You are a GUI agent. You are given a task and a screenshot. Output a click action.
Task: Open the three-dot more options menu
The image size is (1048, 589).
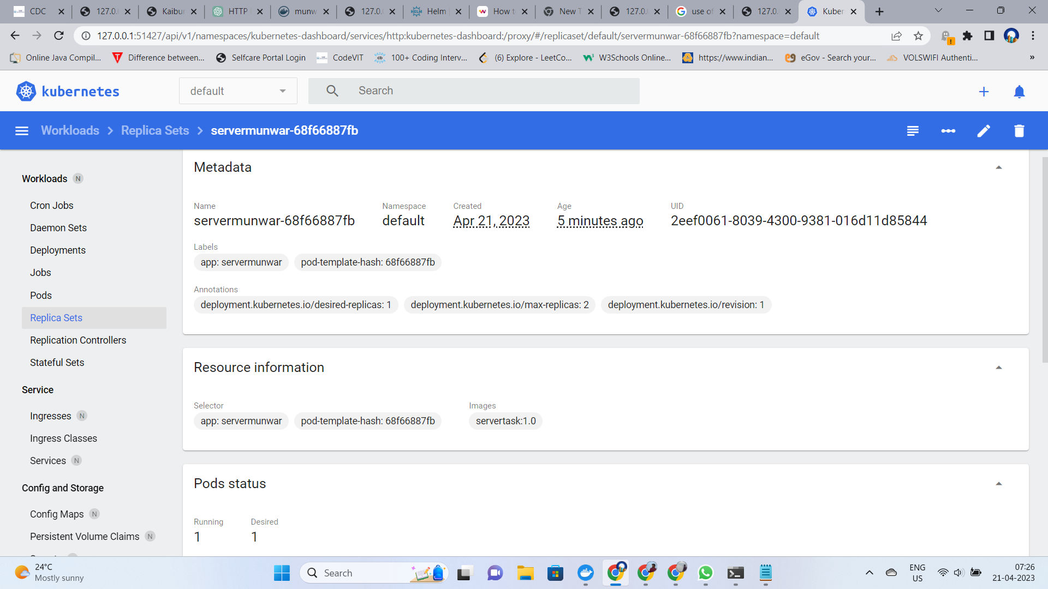(948, 130)
